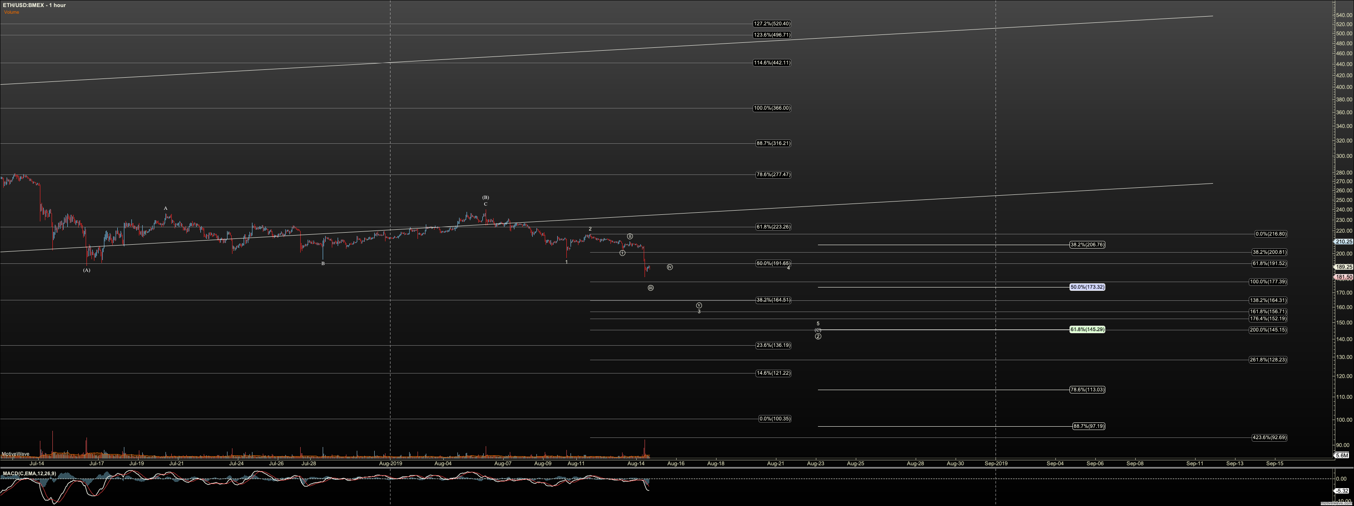Select the highlighted 50.0%(173.32) retracement label
This screenshot has height=506, width=1354.
click(x=1087, y=287)
